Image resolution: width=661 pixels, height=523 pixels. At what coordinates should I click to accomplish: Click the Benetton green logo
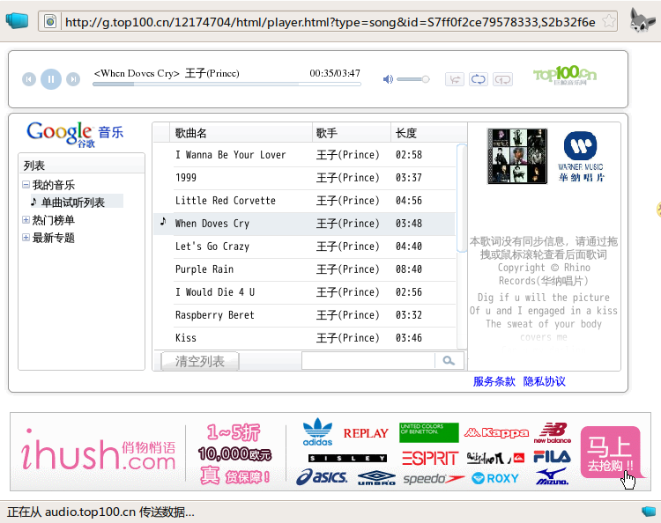(428, 432)
